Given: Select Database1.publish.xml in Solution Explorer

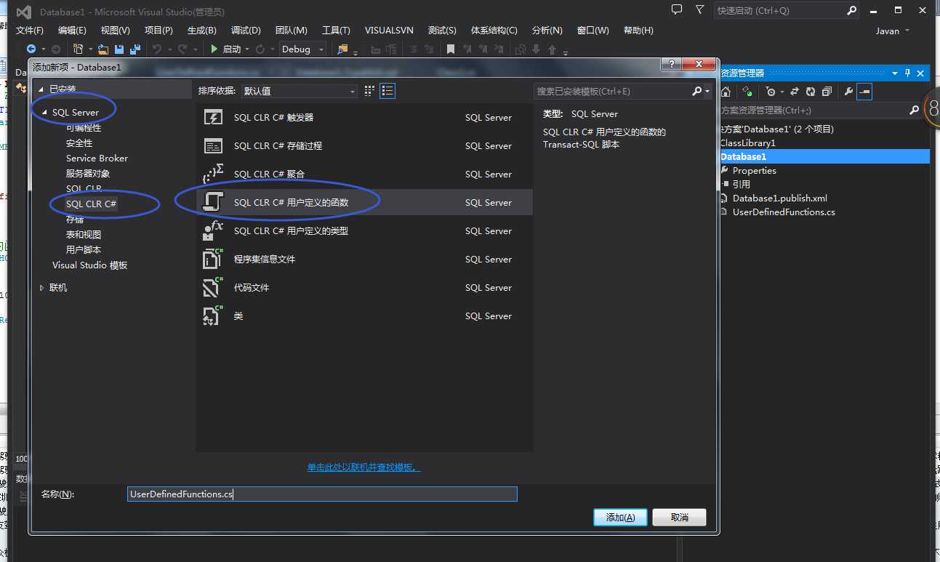Looking at the screenshot, I should point(779,198).
